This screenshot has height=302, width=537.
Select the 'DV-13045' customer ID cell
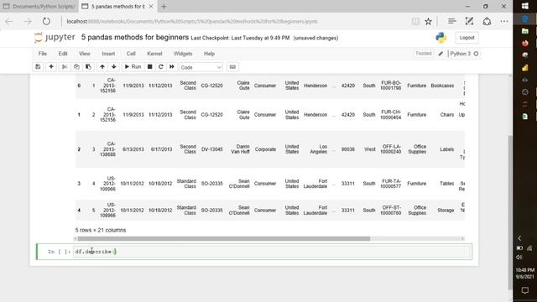211,149
